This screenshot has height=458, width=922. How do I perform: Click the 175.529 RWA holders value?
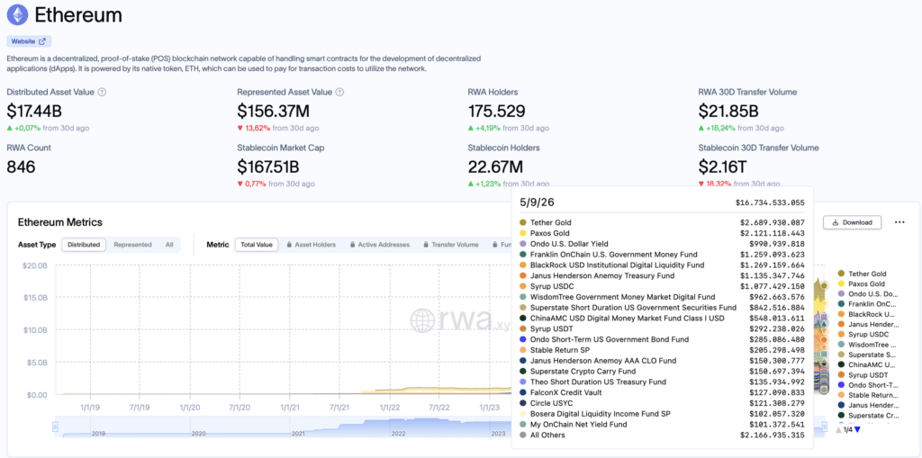point(496,111)
